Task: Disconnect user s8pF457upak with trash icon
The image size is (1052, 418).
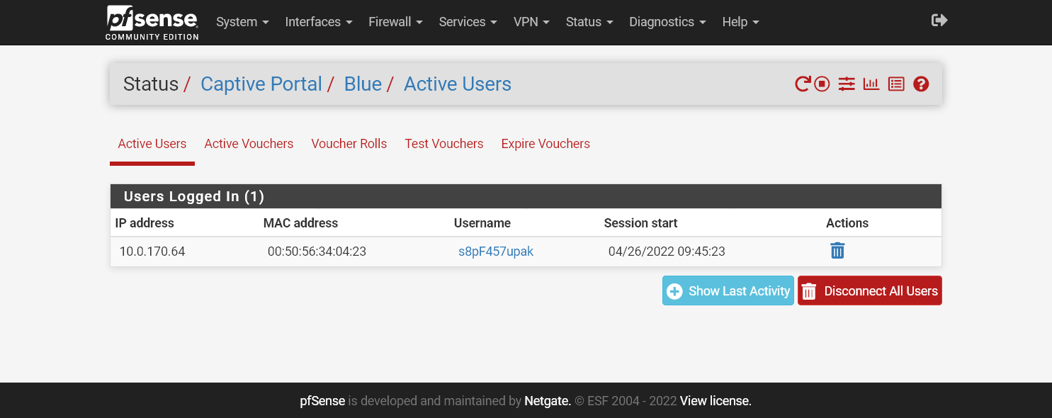Action: tap(837, 251)
